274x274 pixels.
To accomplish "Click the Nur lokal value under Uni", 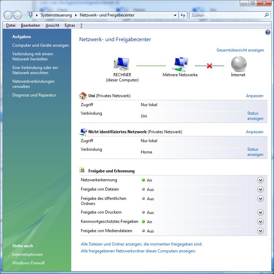I will coord(149,105).
